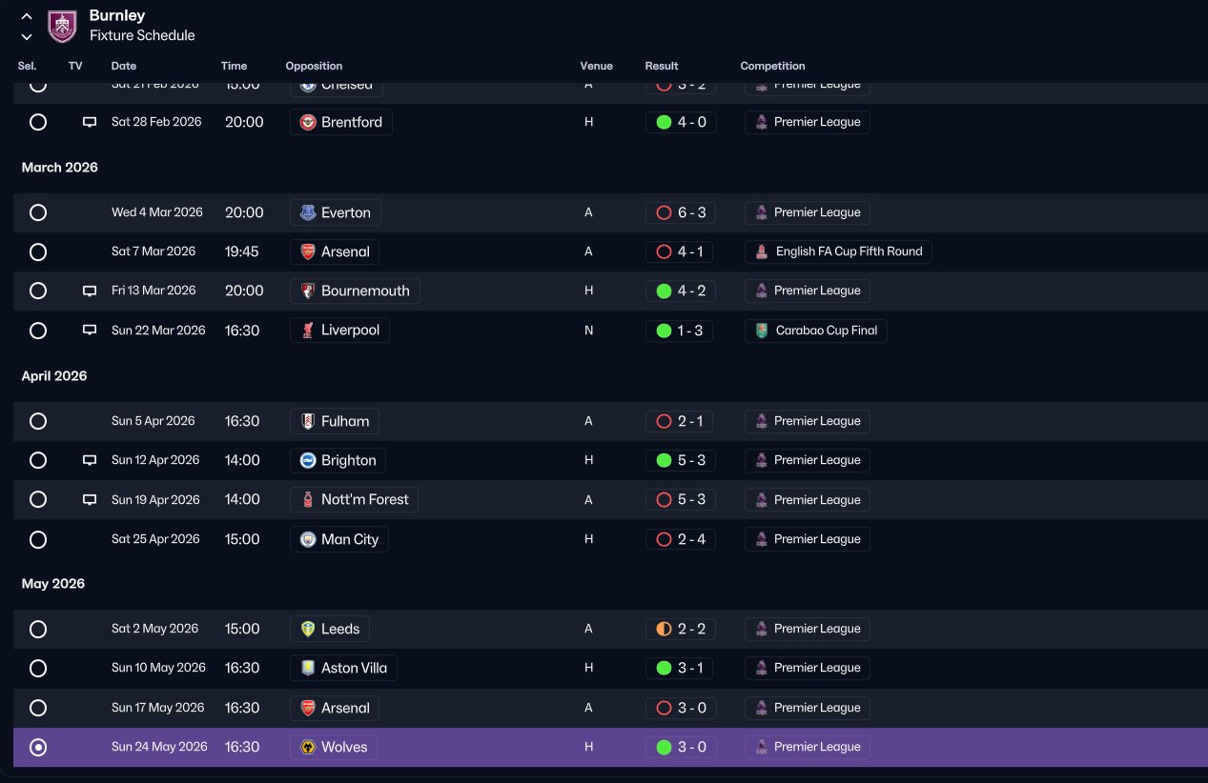Click the TV icon on the Liverpool fixture
This screenshot has height=783, width=1208.
click(90, 330)
